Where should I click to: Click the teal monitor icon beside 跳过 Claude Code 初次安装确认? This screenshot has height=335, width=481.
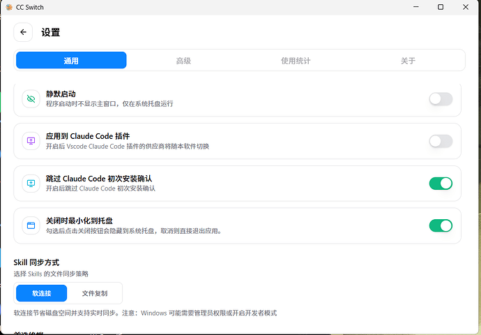(31, 184)
